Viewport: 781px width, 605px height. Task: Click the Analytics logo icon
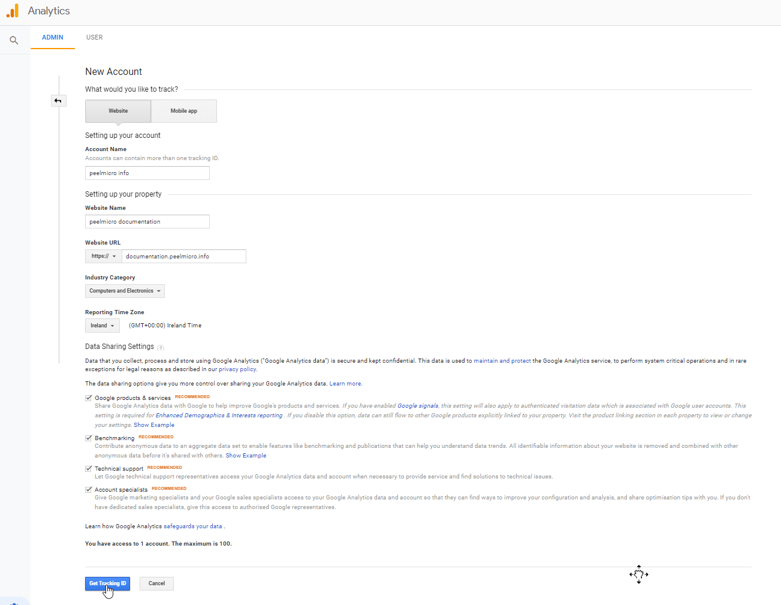click(x=13, y=11)
